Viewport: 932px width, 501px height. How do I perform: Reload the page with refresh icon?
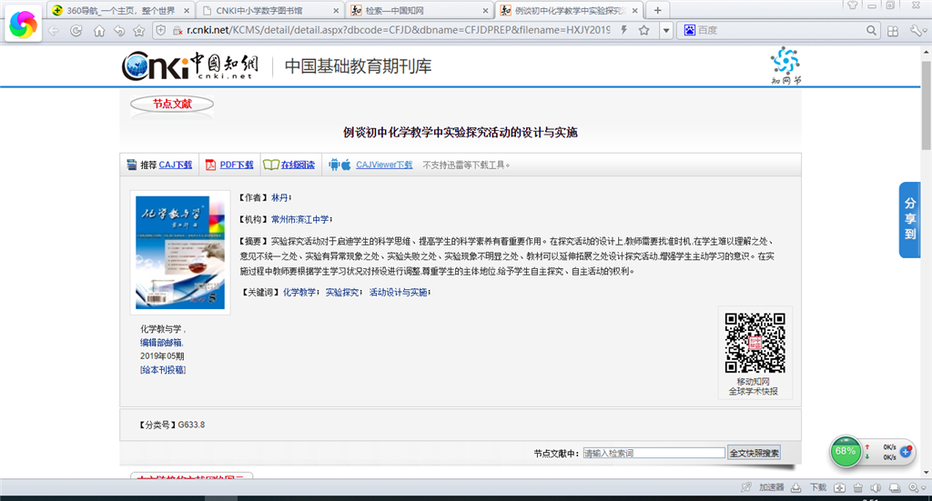[x=76, y=30]
